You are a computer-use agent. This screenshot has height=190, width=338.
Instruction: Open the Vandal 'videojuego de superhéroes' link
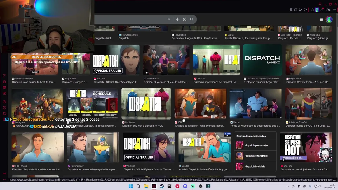tap(255, 126)
